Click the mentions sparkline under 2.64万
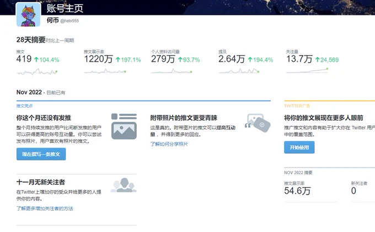This screenshot has height=232, width=375. 239,71
